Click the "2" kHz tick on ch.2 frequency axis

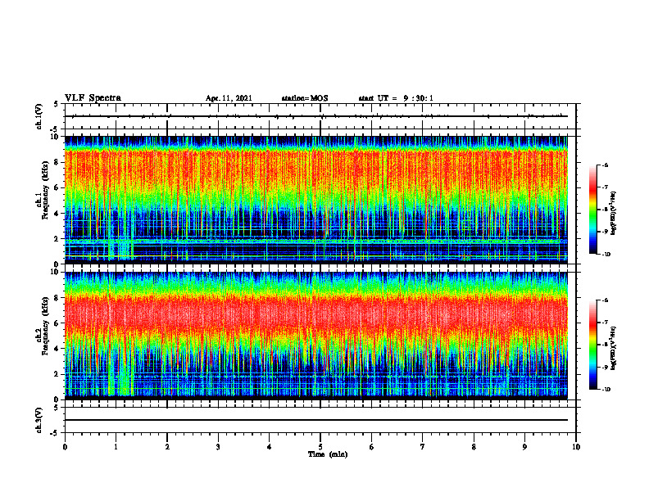57,374
